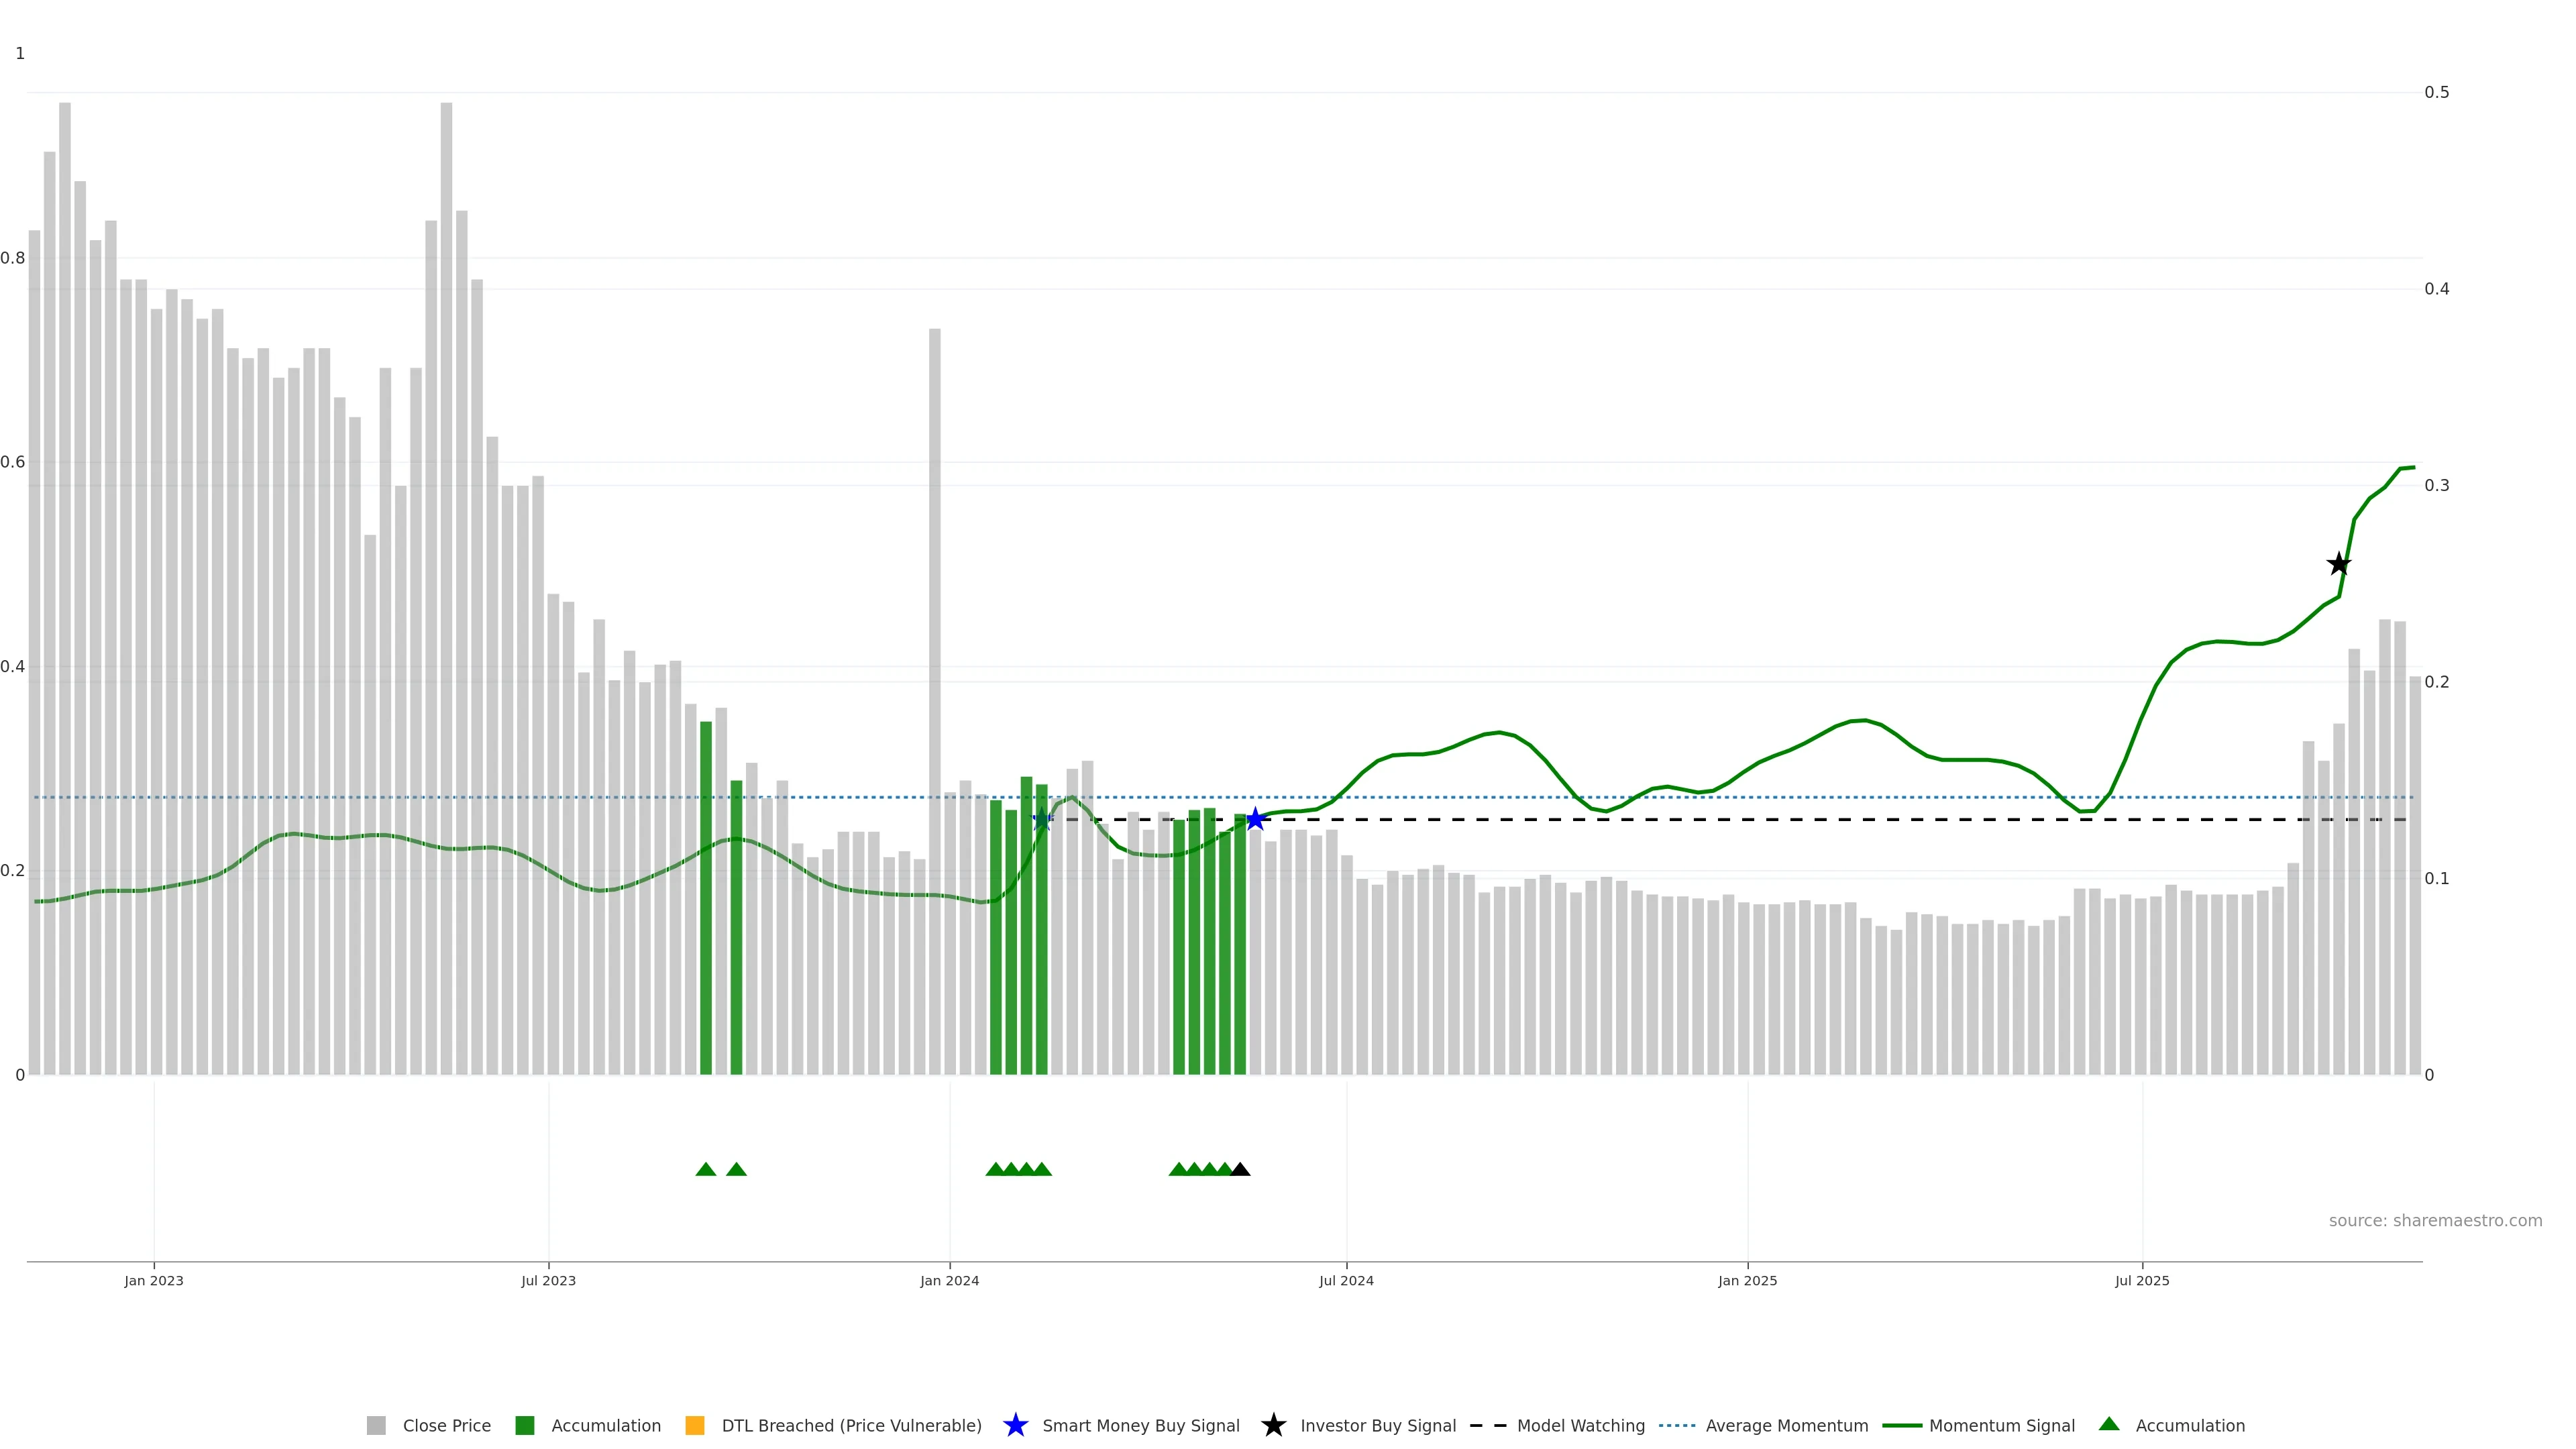Click the Close Price legend gray square
This screenshot has height=1449, width=2576.
(x=376, y=1425)
